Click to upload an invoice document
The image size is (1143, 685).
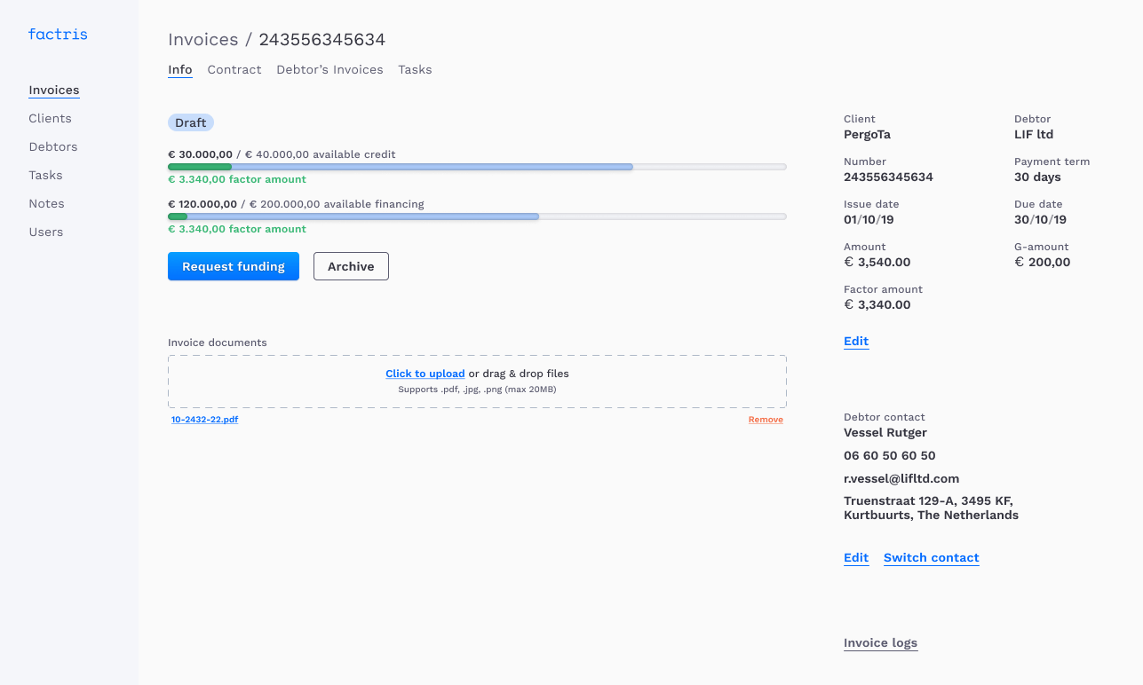click(425, 373)
